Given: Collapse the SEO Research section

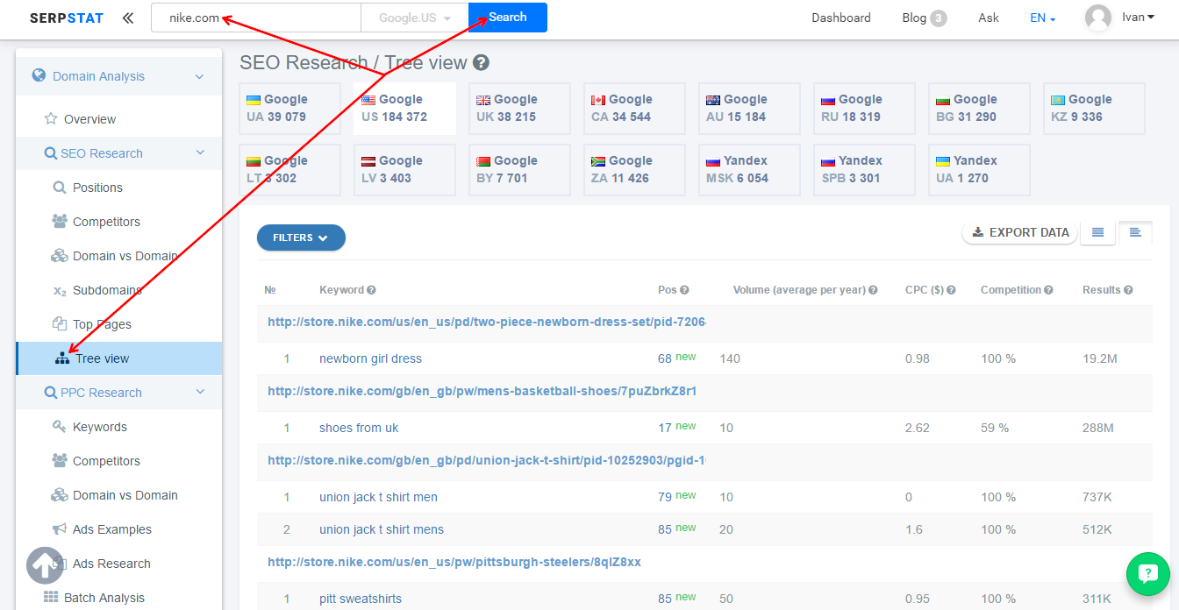Looking at the screenshot, I should pyautogui.click(x=118, y=153).
